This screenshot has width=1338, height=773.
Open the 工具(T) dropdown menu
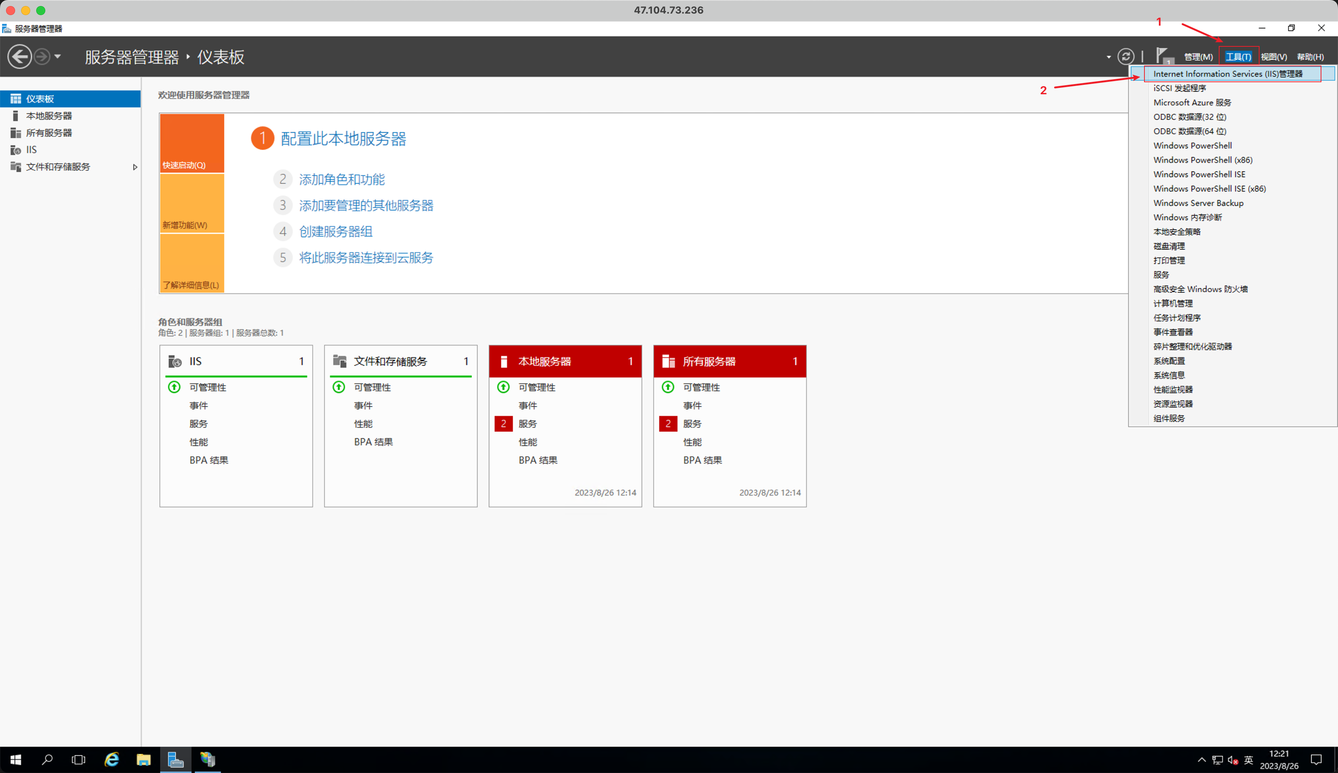pyautogui.click(x=1239, y=56)
